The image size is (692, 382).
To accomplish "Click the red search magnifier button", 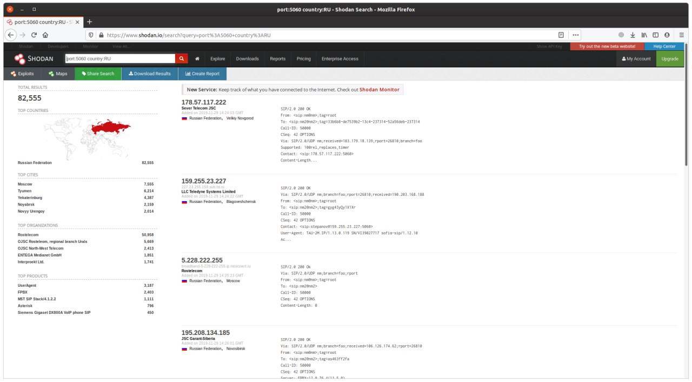I will (x=182, y=58).
